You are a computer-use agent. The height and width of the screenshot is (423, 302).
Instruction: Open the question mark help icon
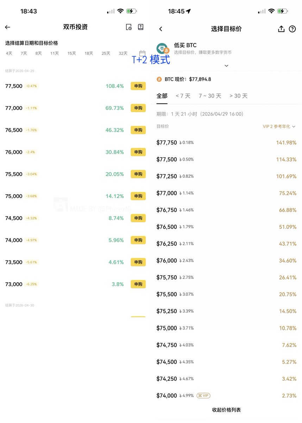tap(292, 29)
